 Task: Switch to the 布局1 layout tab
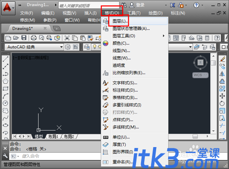click(53, 137)
